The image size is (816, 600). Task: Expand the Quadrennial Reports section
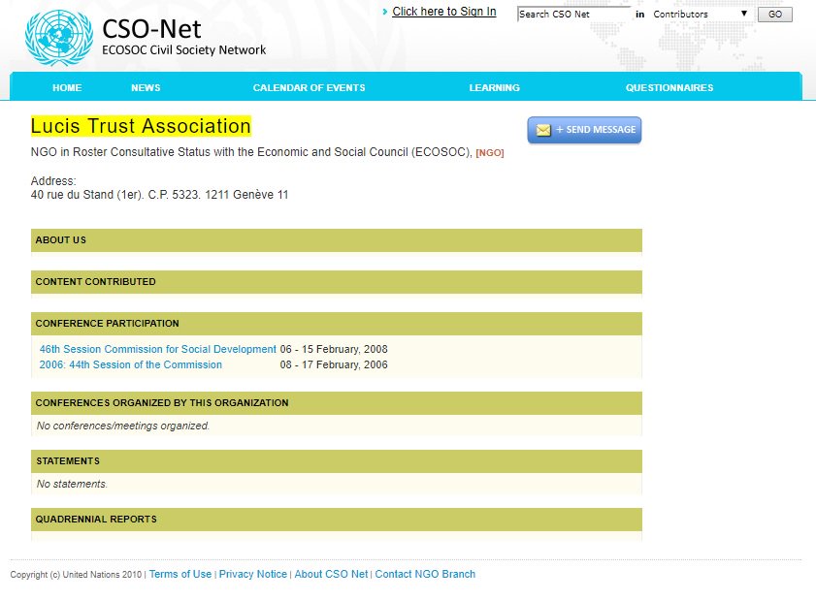point(336,520)
